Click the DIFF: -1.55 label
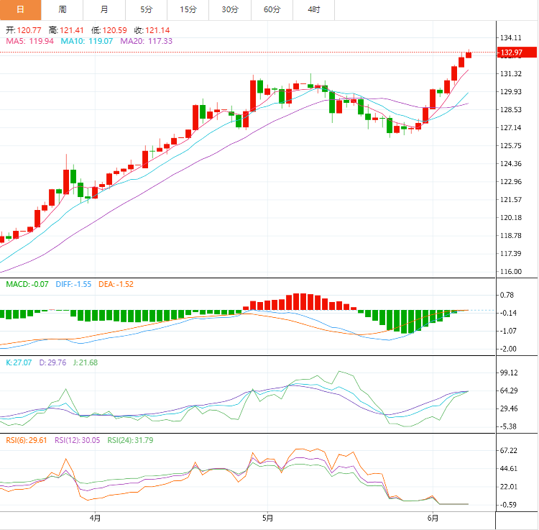The image size is (539, 530). [x=73, y=285]
